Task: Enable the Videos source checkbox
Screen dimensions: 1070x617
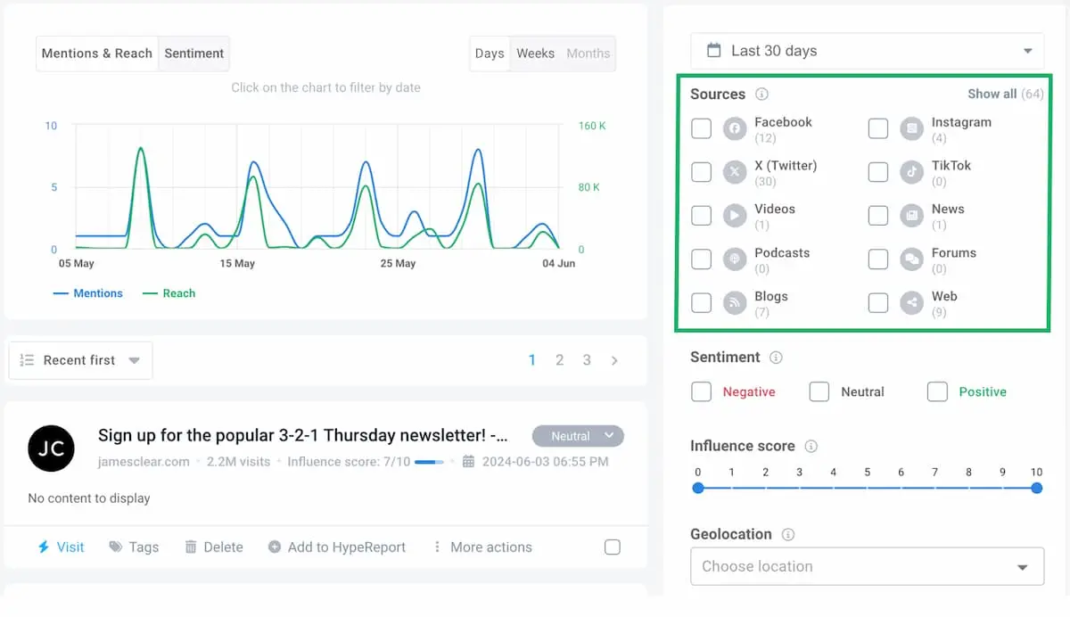Action: coord(701,215)
